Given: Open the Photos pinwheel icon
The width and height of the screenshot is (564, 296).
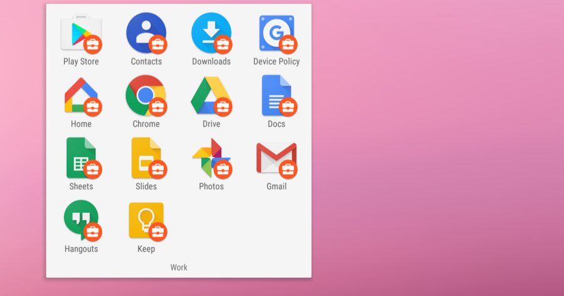Looking at the screenshot, I should tap(212, 158).
